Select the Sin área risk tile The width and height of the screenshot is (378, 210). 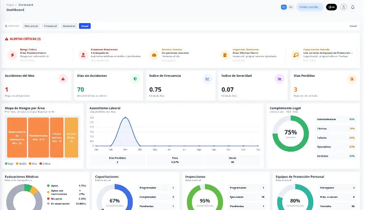[x=71, y=137]
